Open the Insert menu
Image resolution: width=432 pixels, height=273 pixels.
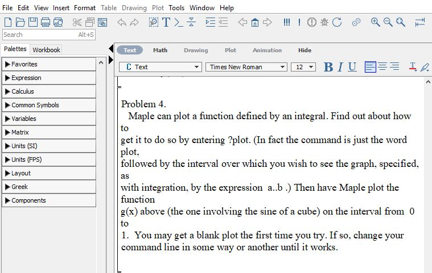pos(61,8)
